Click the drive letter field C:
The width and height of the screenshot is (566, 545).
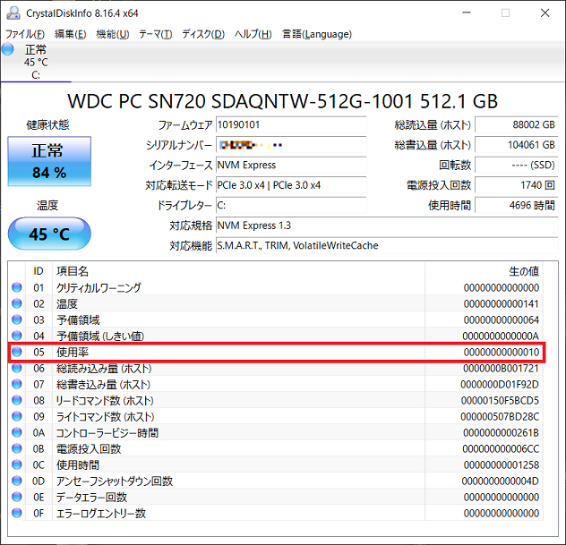coord(291,206)
